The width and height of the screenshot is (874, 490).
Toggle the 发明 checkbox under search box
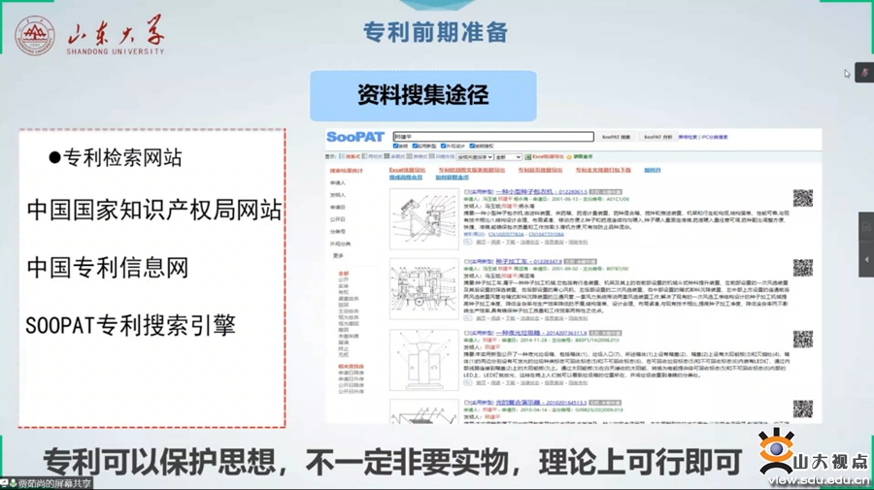click(393, 147)
